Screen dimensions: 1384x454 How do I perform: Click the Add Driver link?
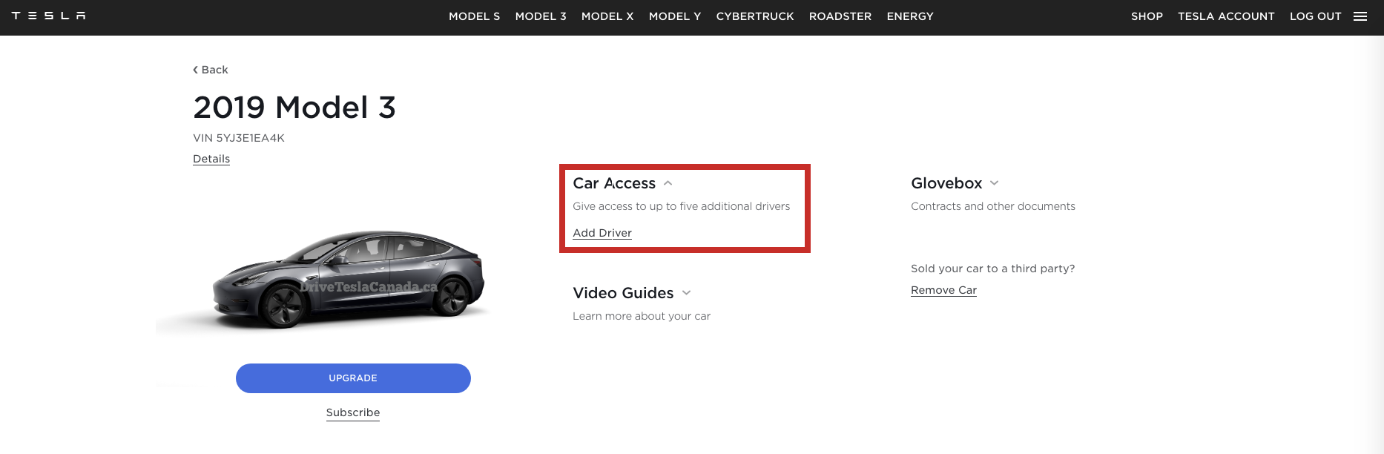pos(602,232)
